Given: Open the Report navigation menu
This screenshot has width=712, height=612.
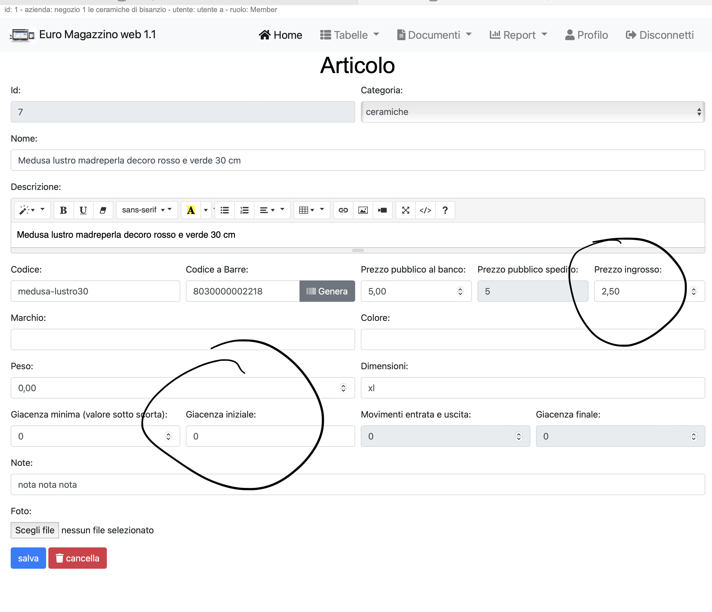Looking at the screenshot, I should 518,35.
